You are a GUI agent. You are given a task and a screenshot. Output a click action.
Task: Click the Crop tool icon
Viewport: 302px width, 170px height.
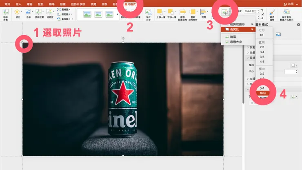(225, 12)
